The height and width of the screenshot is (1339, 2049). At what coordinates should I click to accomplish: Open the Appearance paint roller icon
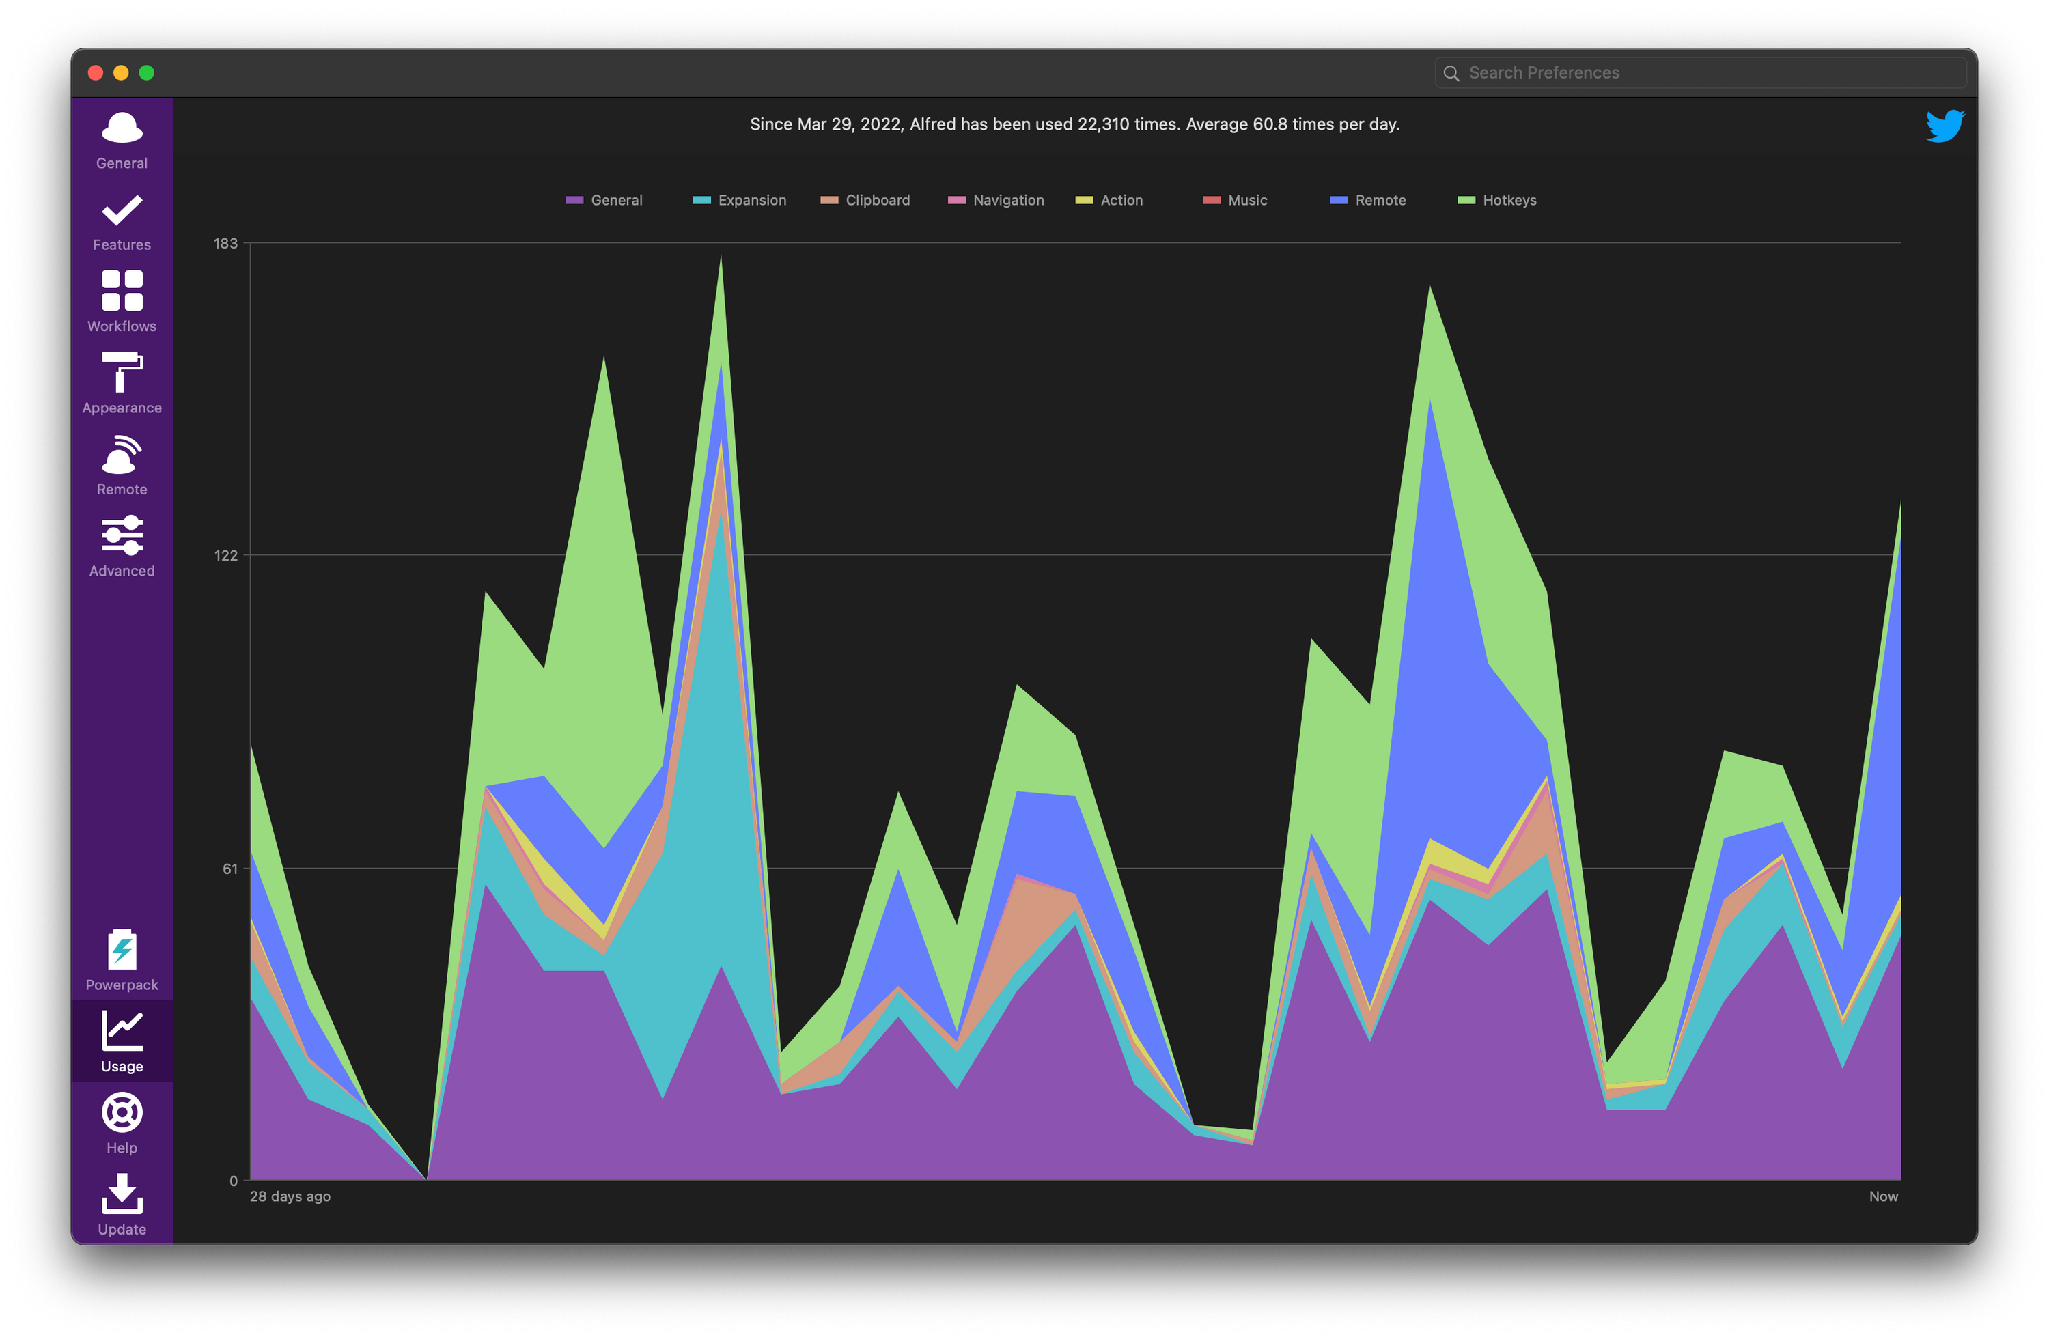click(x=122, y=371)
